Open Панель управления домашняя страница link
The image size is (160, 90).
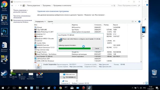click(20, 11)
